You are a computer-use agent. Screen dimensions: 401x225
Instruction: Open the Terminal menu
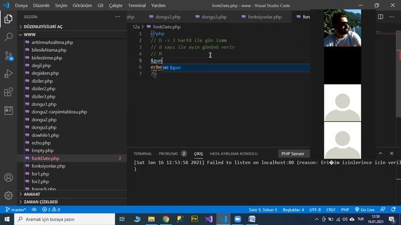click(x=137, y=6)
